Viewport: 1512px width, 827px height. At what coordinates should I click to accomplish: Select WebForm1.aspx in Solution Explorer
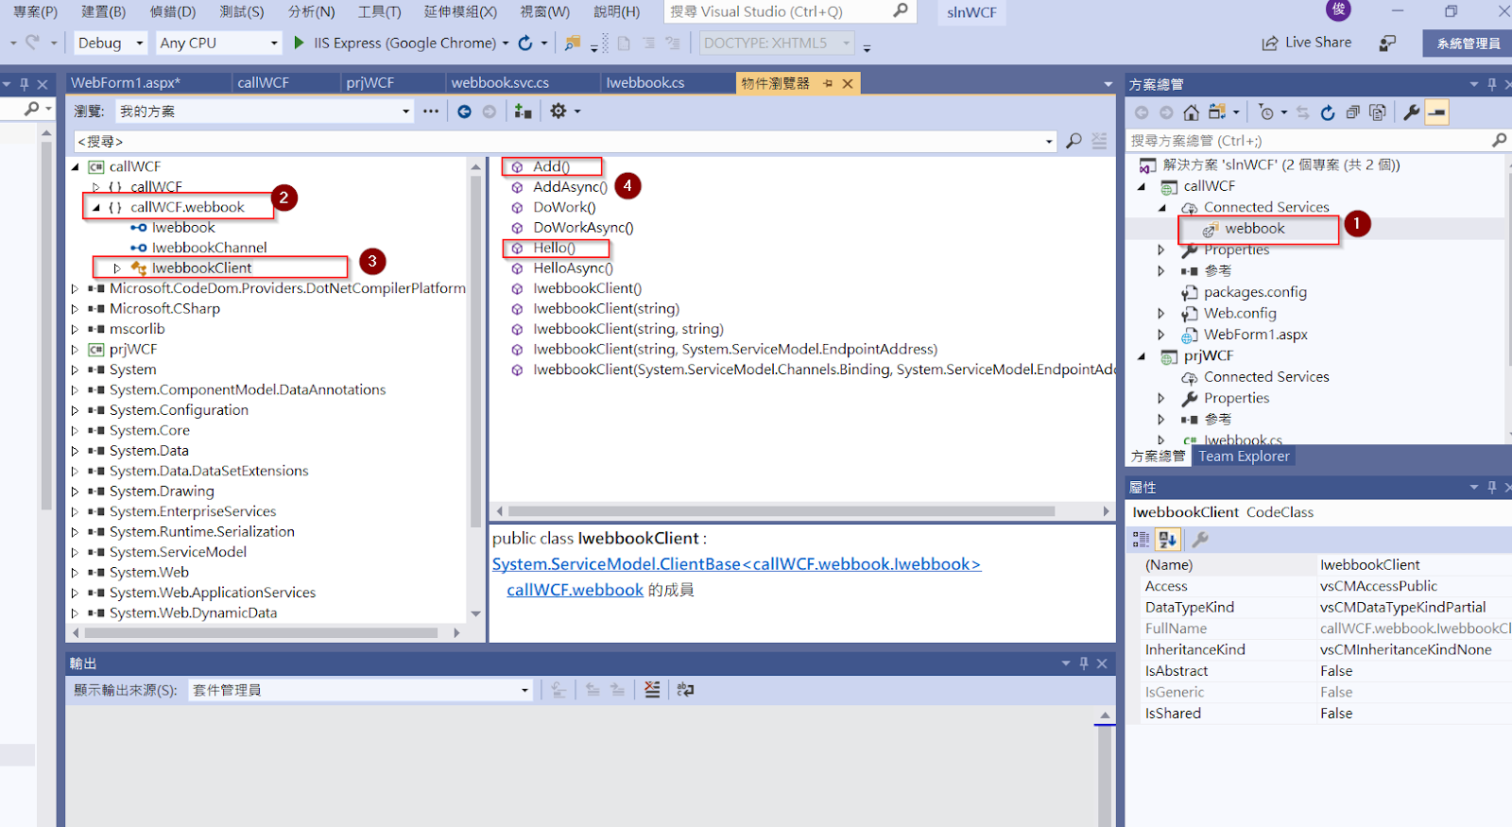coord(1256,335)
